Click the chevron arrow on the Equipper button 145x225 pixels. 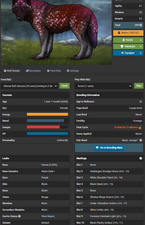[x=141, y=53]
